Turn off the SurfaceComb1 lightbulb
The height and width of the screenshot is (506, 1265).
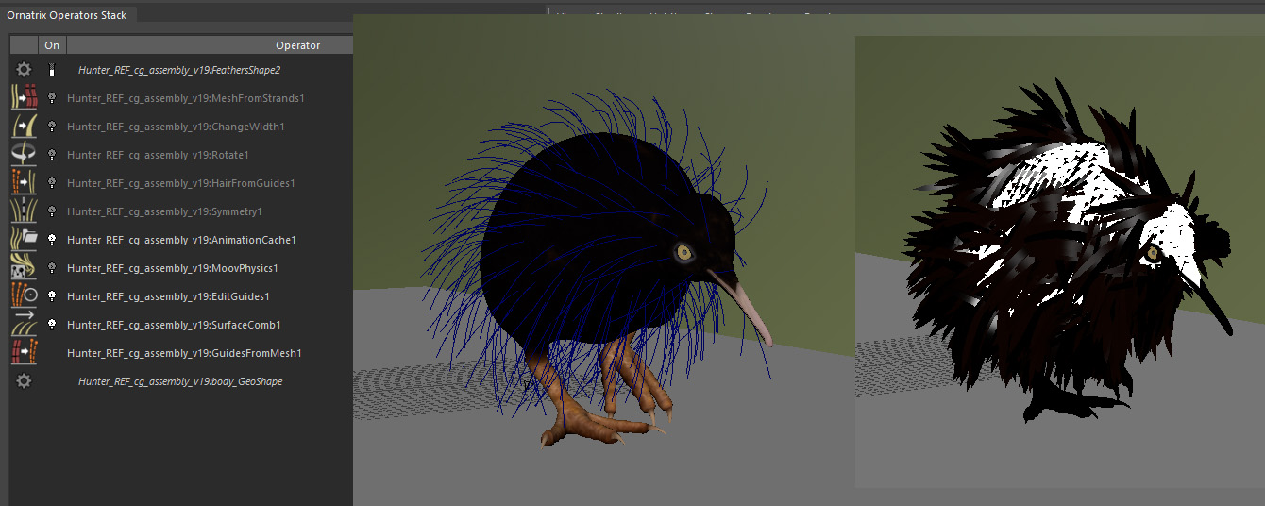[x=52, y=325]
